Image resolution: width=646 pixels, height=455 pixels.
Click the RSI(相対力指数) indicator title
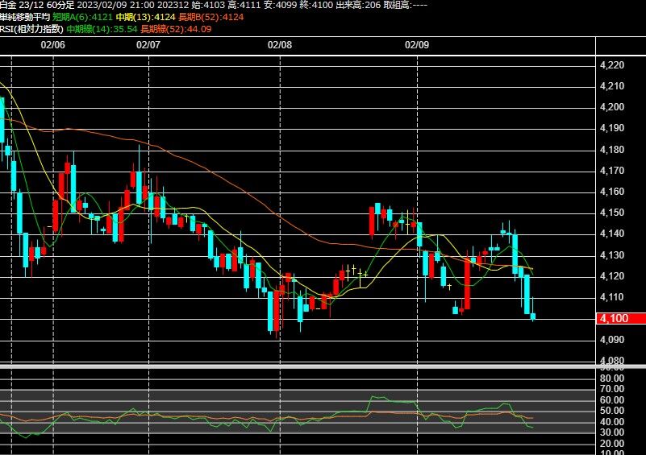point(31,29)
